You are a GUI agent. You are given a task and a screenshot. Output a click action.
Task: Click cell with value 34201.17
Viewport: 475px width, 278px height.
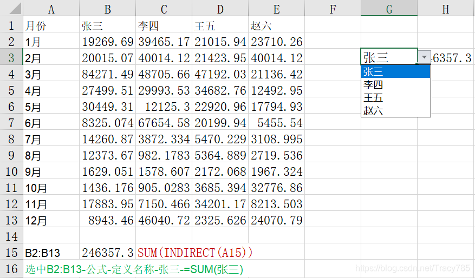coord(220,203)
